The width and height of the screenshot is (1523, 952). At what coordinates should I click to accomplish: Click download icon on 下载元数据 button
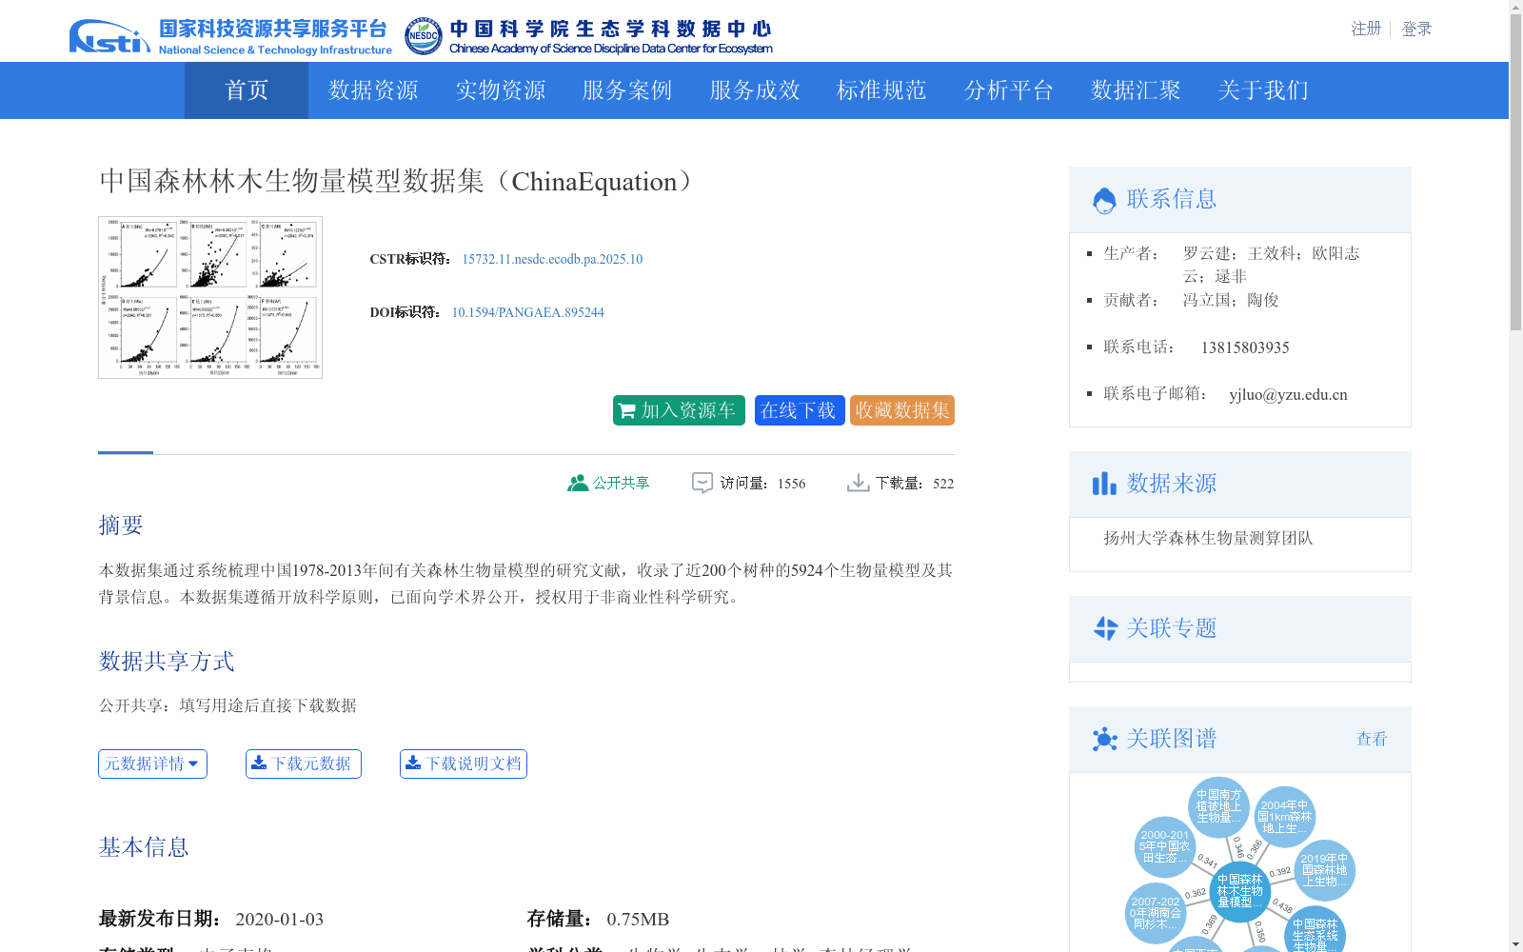(x=259, y=763)
